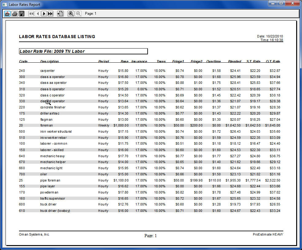
Task: Select the 'flagman' description
Action: [x=46, y=119]
